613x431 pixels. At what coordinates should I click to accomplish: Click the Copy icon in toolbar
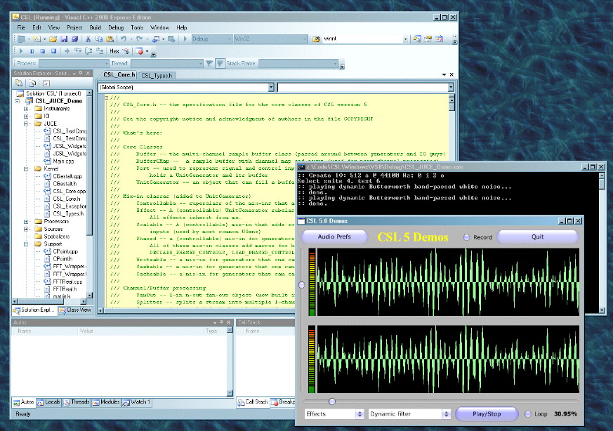click(99, 39)
